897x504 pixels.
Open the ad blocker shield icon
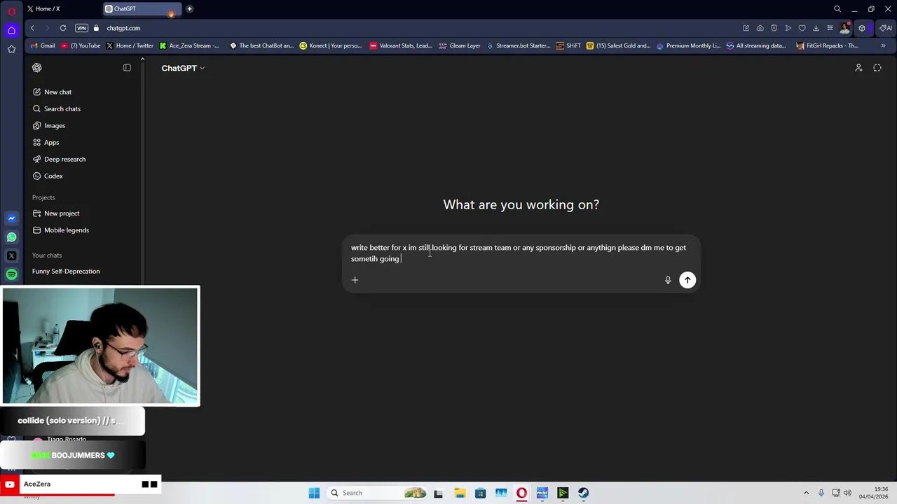(774, 28)
